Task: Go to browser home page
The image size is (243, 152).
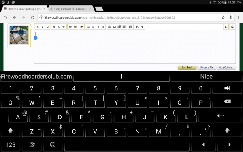Action: tap(5, 17)
